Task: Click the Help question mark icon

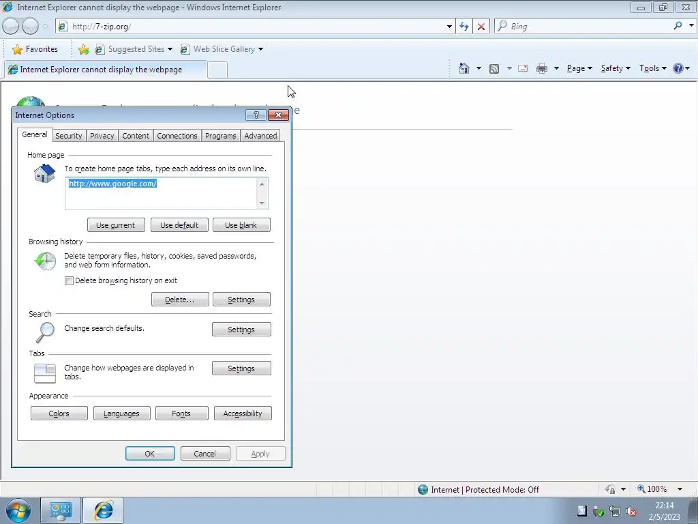Action: pyautogui.click(x=678, y=68)
